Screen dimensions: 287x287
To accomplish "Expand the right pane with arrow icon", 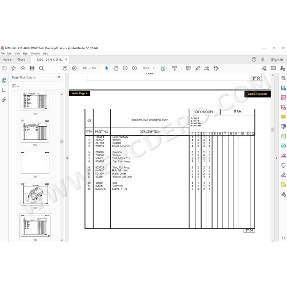I will pos(284,238).
